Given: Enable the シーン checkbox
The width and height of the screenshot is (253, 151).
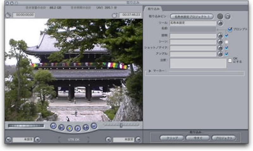Looking at the screenshot, I should click(226, 42).
